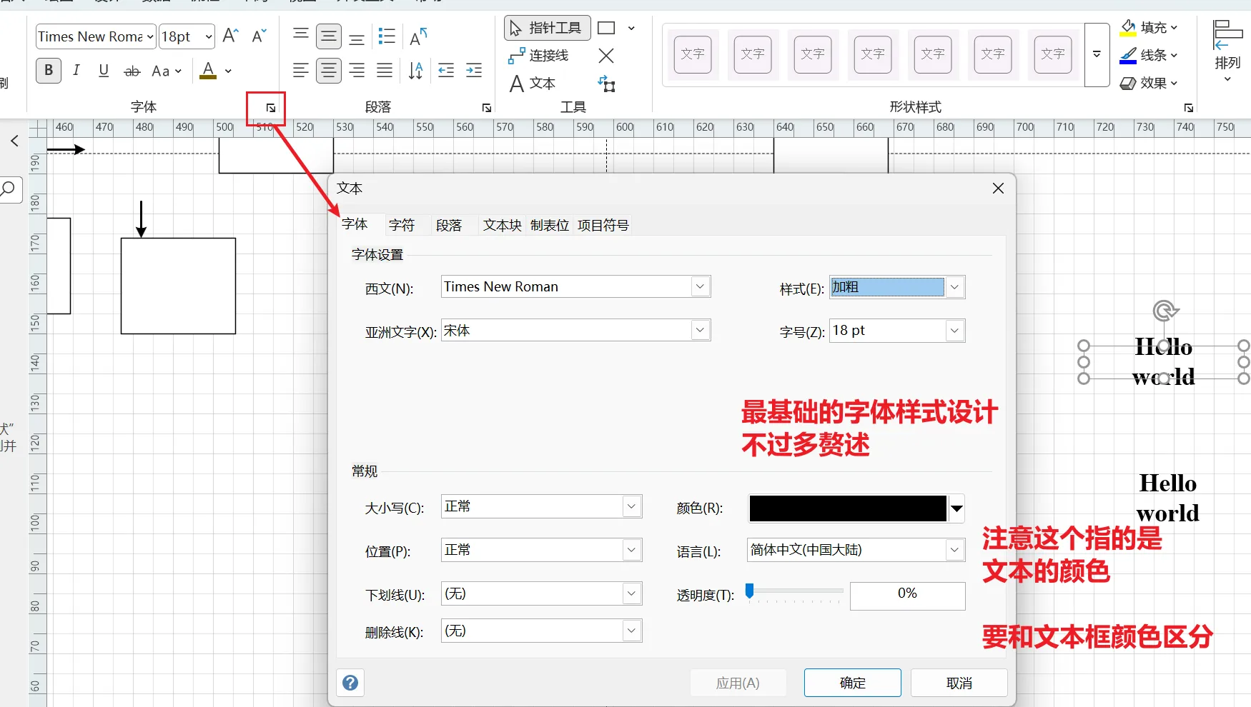Activate the 连接线 connector tool

(x=539, y=55)
